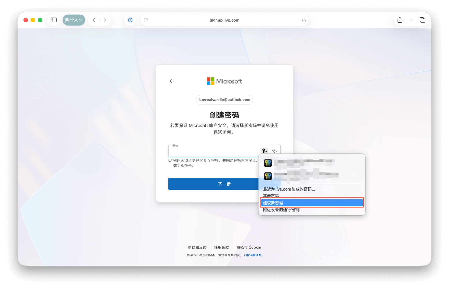
Task: Show the tab overview
Action: tap(422, 20)
